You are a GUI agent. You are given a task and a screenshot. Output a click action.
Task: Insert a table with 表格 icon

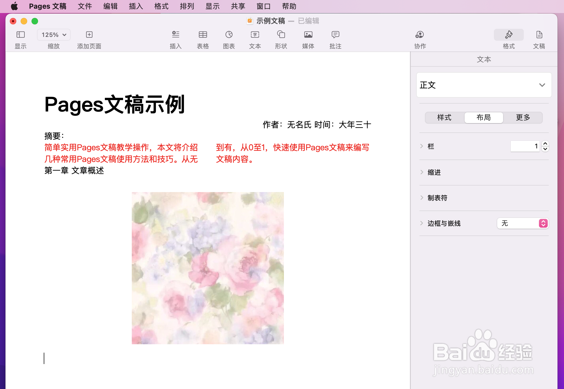tap(203, 35)
